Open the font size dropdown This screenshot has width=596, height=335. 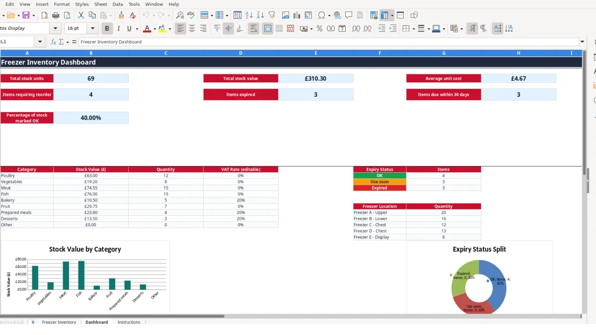(x=93, y=29)
